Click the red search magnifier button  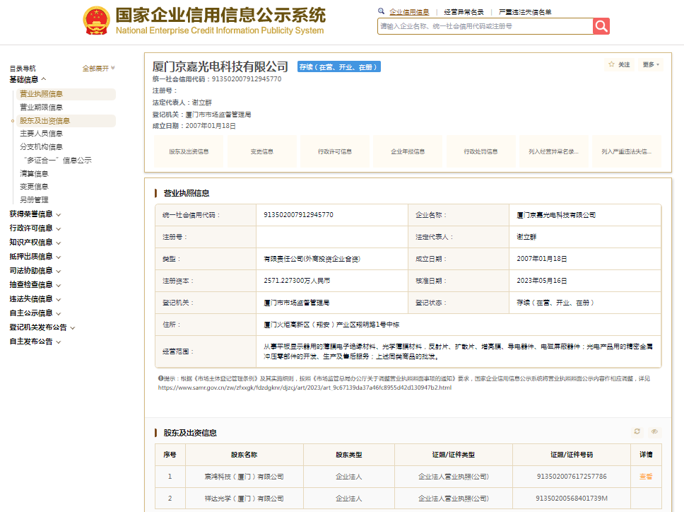(601, 26)
